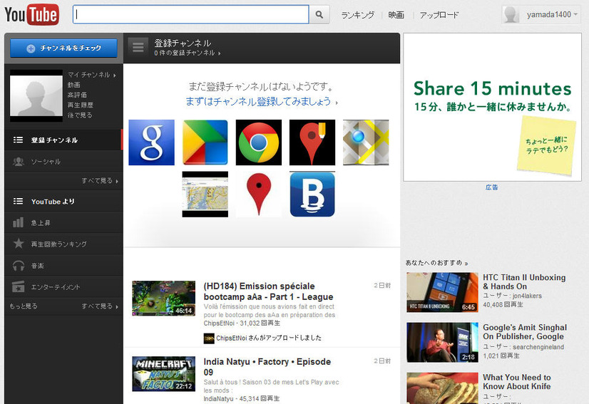Open the yamada1400 account dropdown
Image resolution: width=589 pixels, height=404 pixels.
click(x=552, y=15)
